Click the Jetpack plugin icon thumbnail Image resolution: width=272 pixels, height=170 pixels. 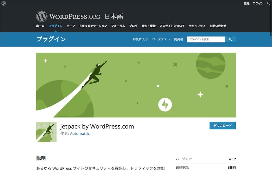coord(46,132)
